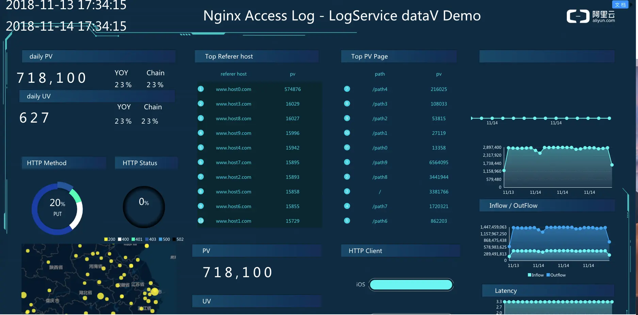Click the 2,897,400 axis label
638x315 pixels.
tap(492, 147)
